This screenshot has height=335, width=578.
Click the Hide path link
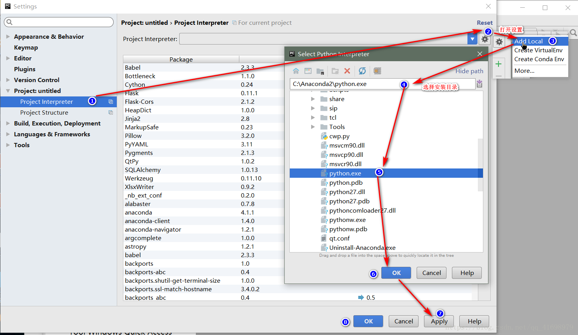tap(469, 71)
